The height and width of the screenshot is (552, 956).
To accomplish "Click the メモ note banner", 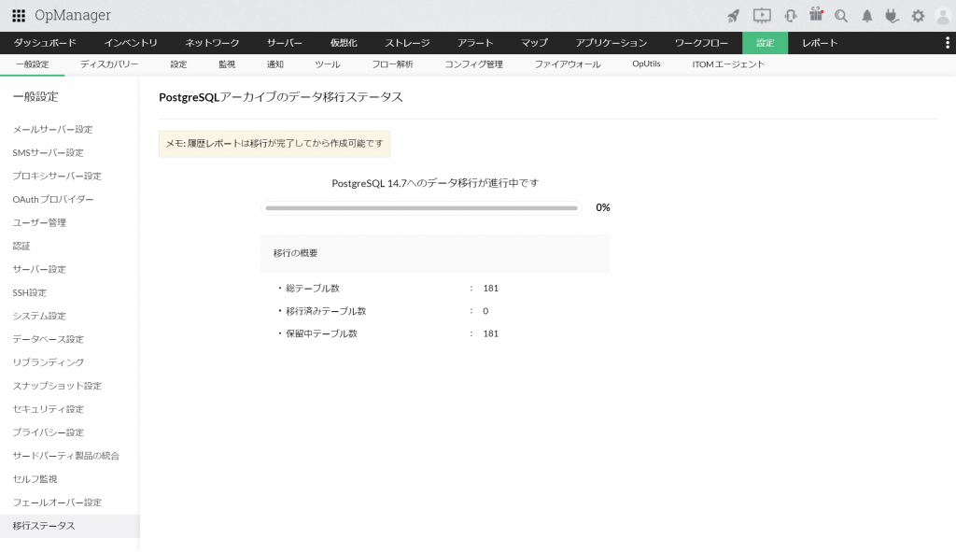I will 274,144.
